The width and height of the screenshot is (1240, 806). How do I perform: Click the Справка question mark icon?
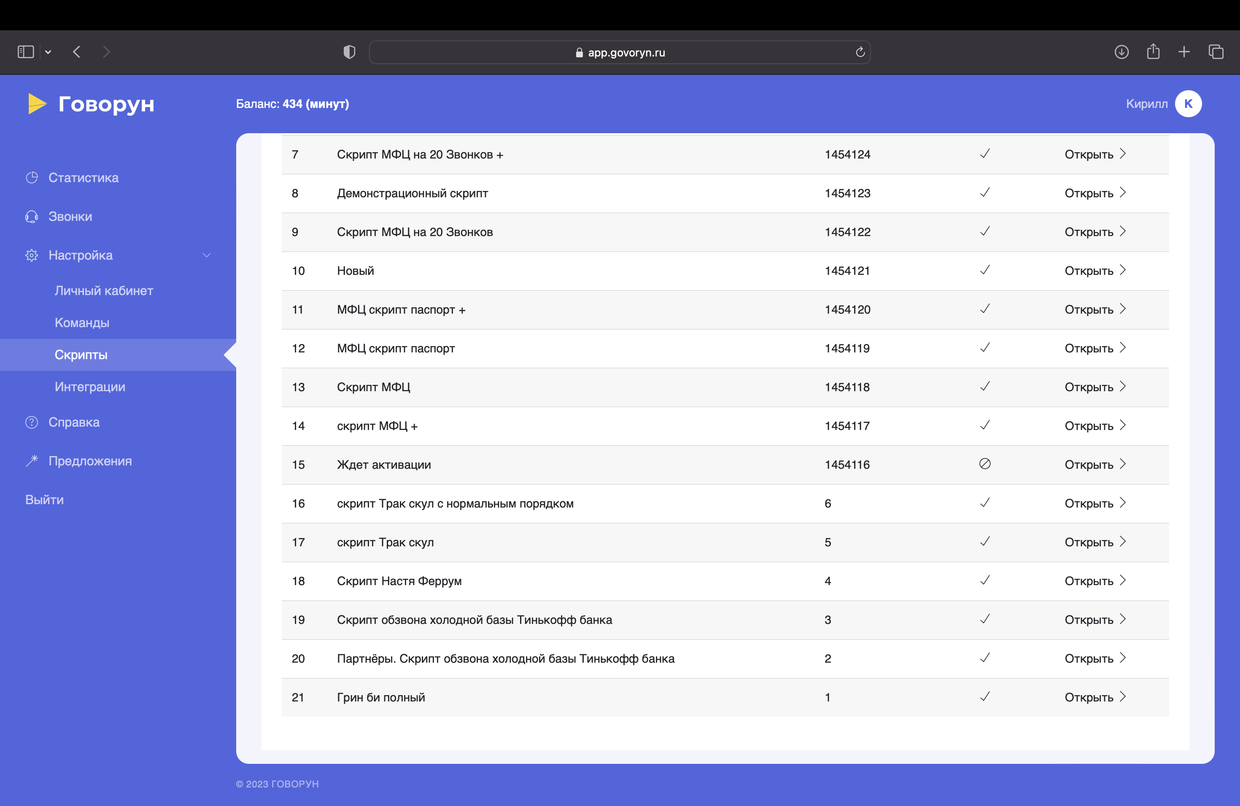pos(32,422)
